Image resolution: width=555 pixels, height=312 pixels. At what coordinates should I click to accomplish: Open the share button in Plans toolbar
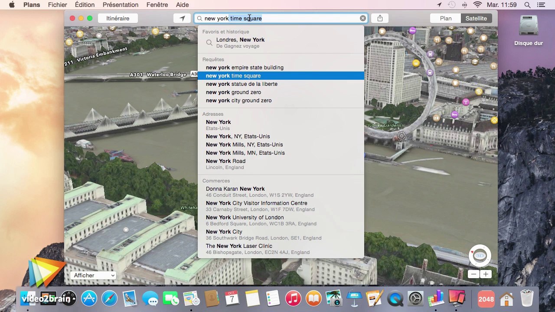pos(380,18)
